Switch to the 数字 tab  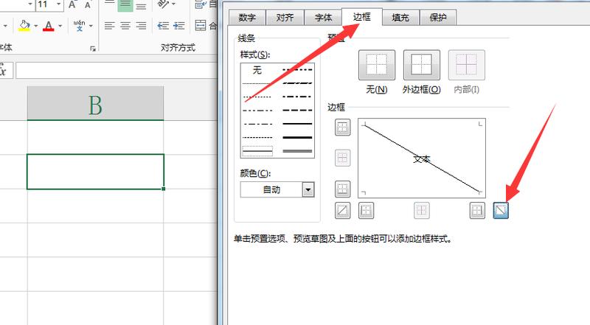pos(247,18)
